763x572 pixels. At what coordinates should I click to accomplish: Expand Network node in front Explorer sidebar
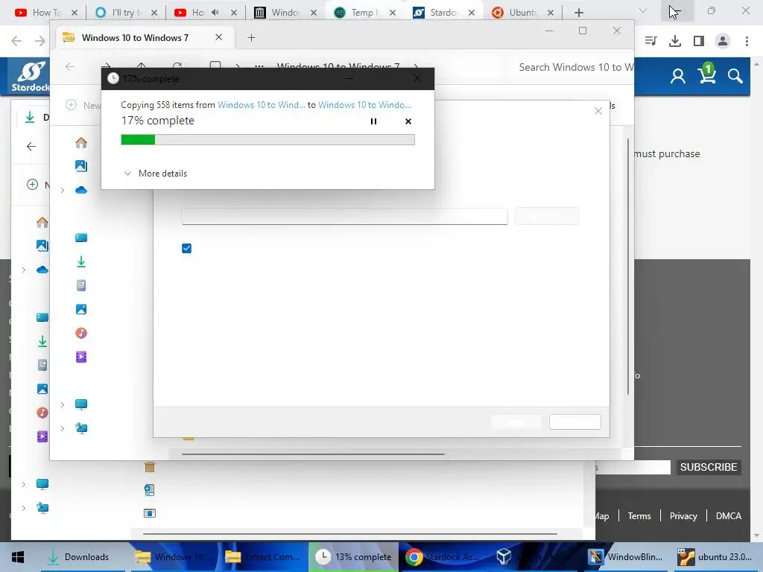[x=63, y=428]
